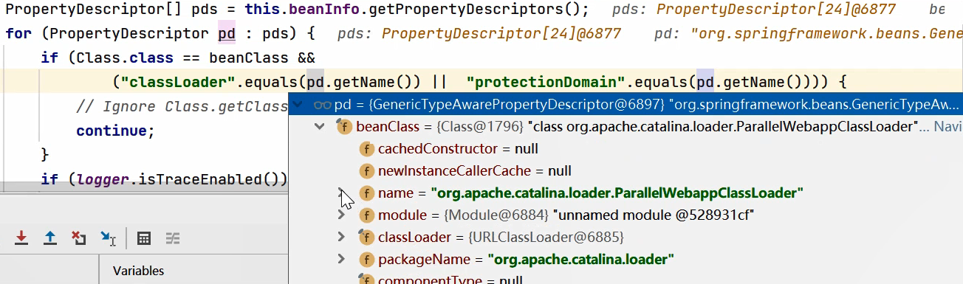The image size is (963, 284).
Task: Expand the name field node
Action: coord(341,193)
